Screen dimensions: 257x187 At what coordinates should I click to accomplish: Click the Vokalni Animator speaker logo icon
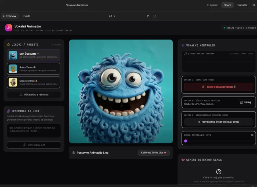tap(9, 28)
